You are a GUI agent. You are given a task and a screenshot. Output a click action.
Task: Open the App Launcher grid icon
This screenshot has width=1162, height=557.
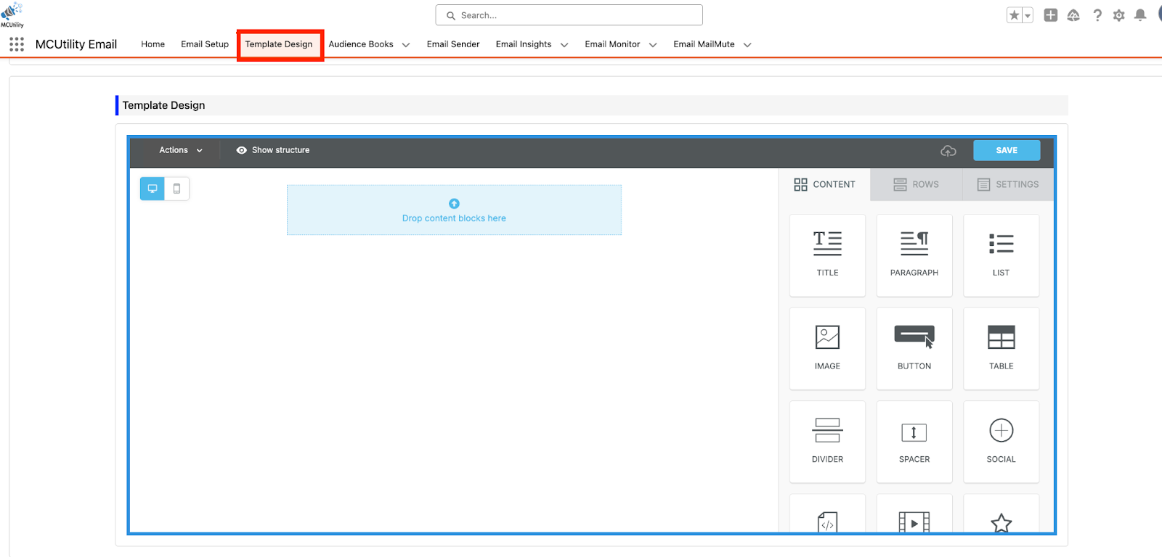[17, 44]
